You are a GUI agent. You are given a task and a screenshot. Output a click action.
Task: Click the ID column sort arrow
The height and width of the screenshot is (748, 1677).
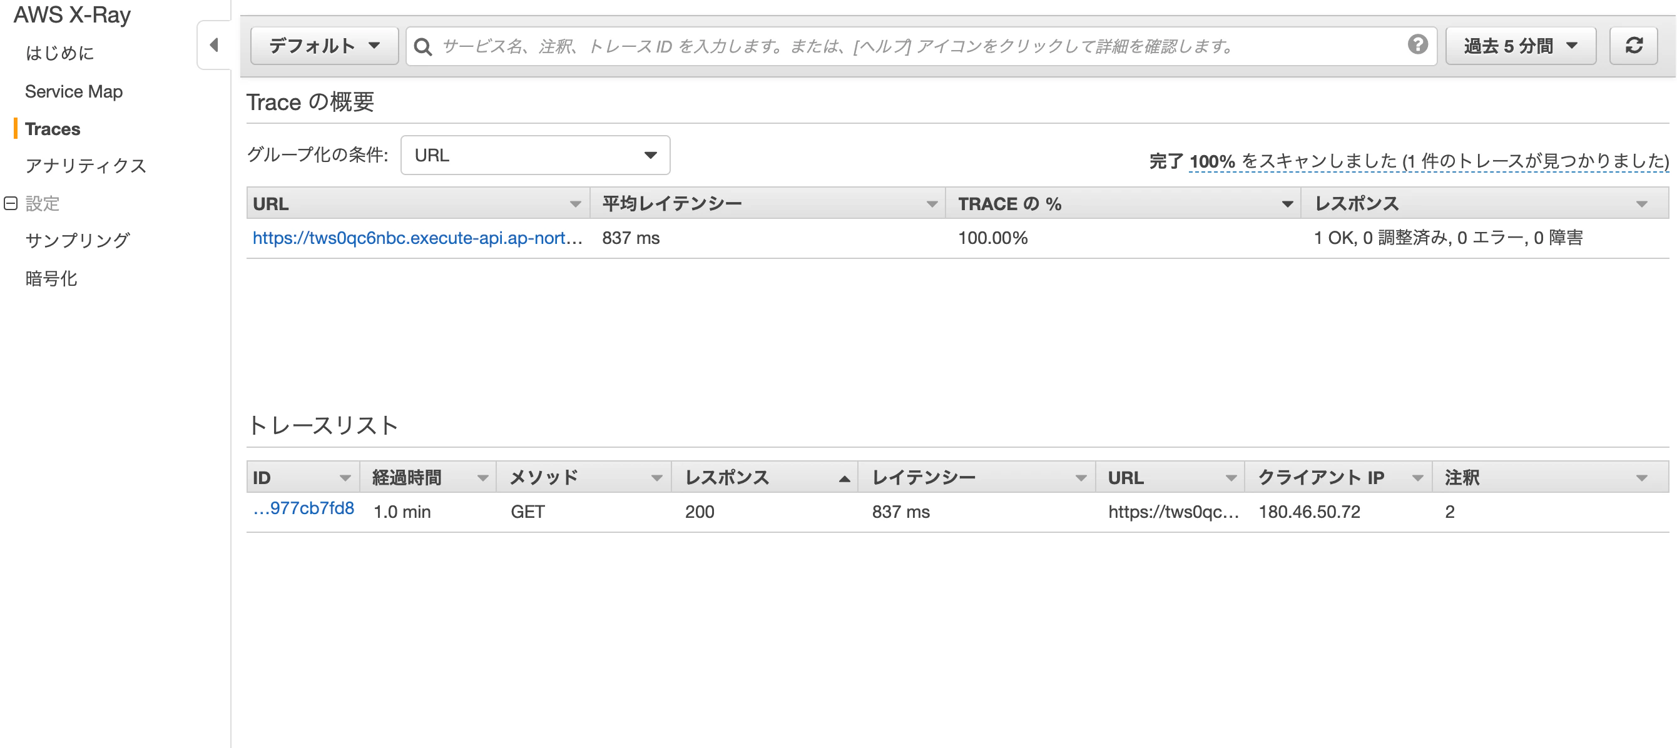click(345, 478)
